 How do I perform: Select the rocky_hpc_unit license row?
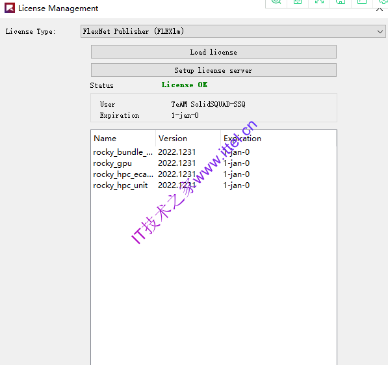[x=214, y=185]
